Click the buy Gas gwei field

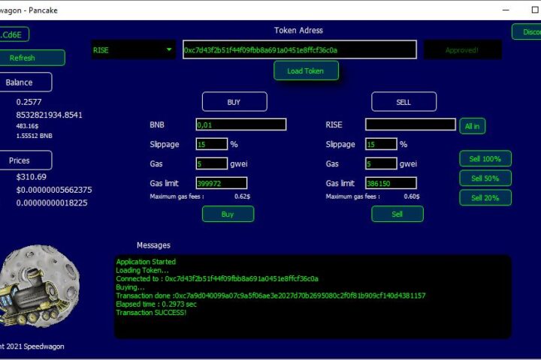211,163
